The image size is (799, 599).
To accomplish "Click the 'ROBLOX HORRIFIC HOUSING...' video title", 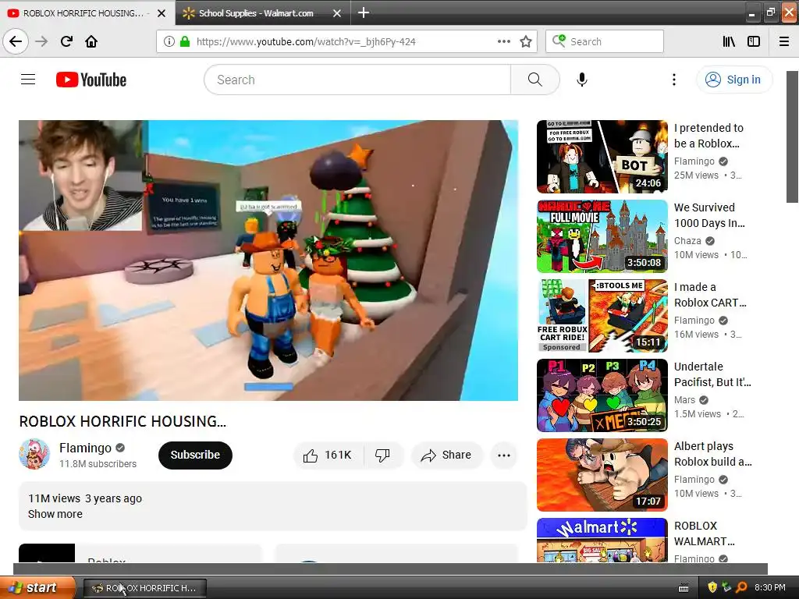I will (123, 421).
